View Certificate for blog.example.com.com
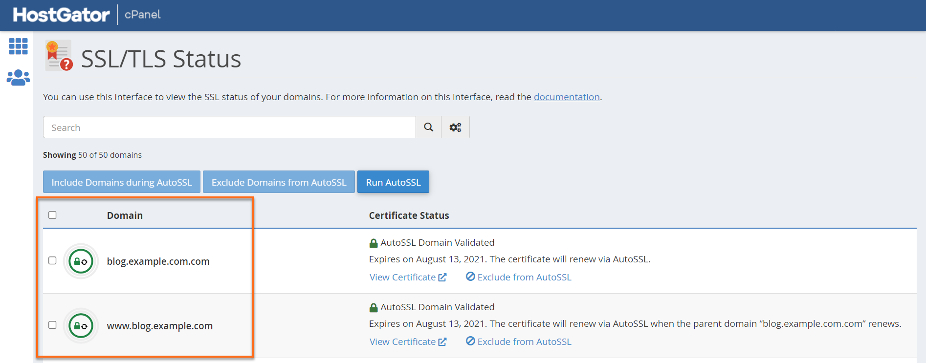Screen dimensions: 926x363 (408, 277)
